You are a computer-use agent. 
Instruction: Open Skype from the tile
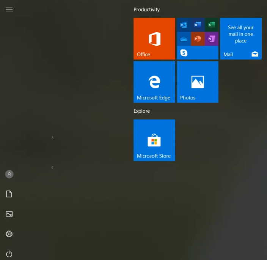point(184,53)
